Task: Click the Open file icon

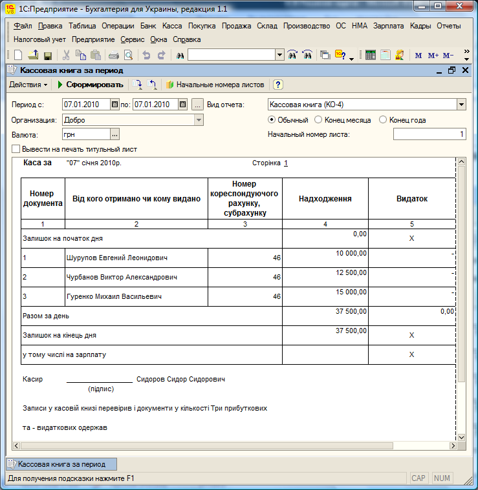Action: [x=33, y=56]
